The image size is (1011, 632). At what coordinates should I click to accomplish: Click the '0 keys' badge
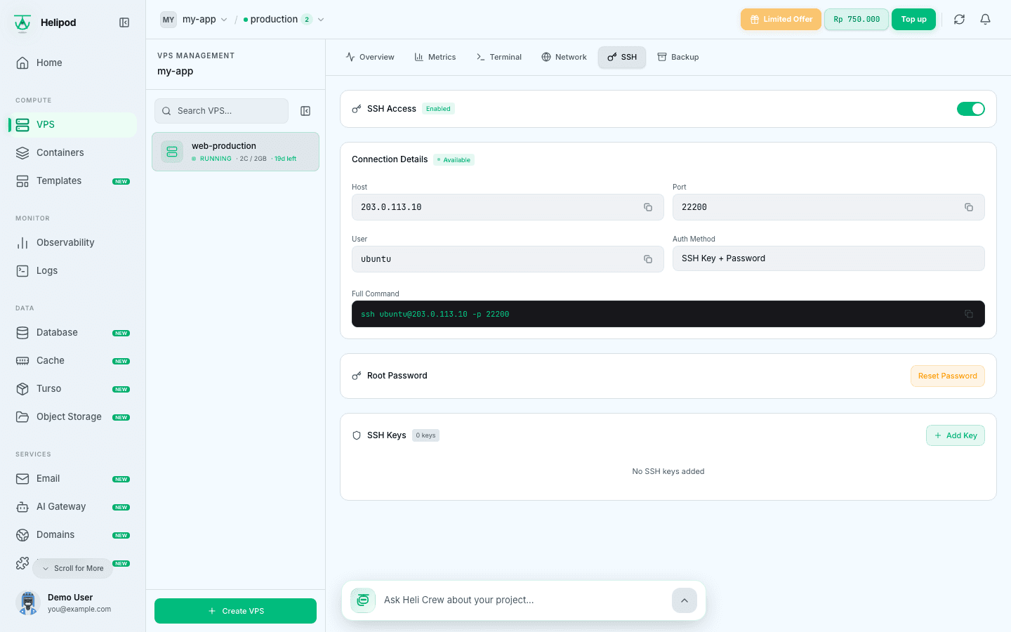425,435
